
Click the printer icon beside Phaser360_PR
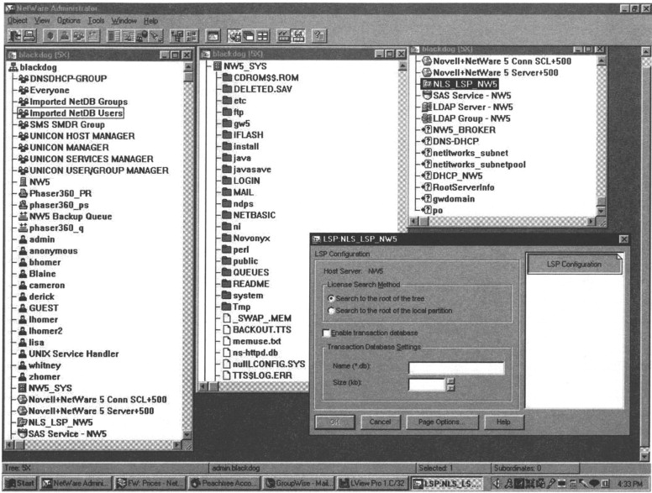24,193
